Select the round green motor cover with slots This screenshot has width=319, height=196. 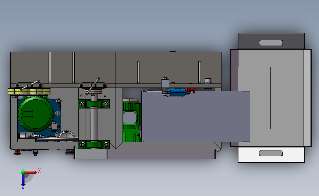point(36,114)
